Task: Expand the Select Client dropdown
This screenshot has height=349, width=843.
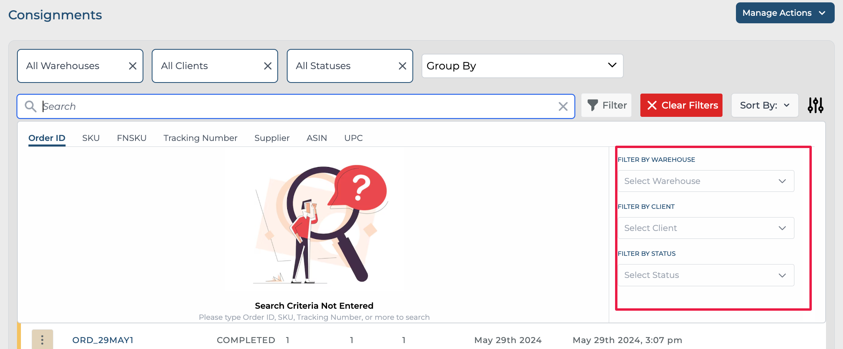Action: click(x=706, y=228)
